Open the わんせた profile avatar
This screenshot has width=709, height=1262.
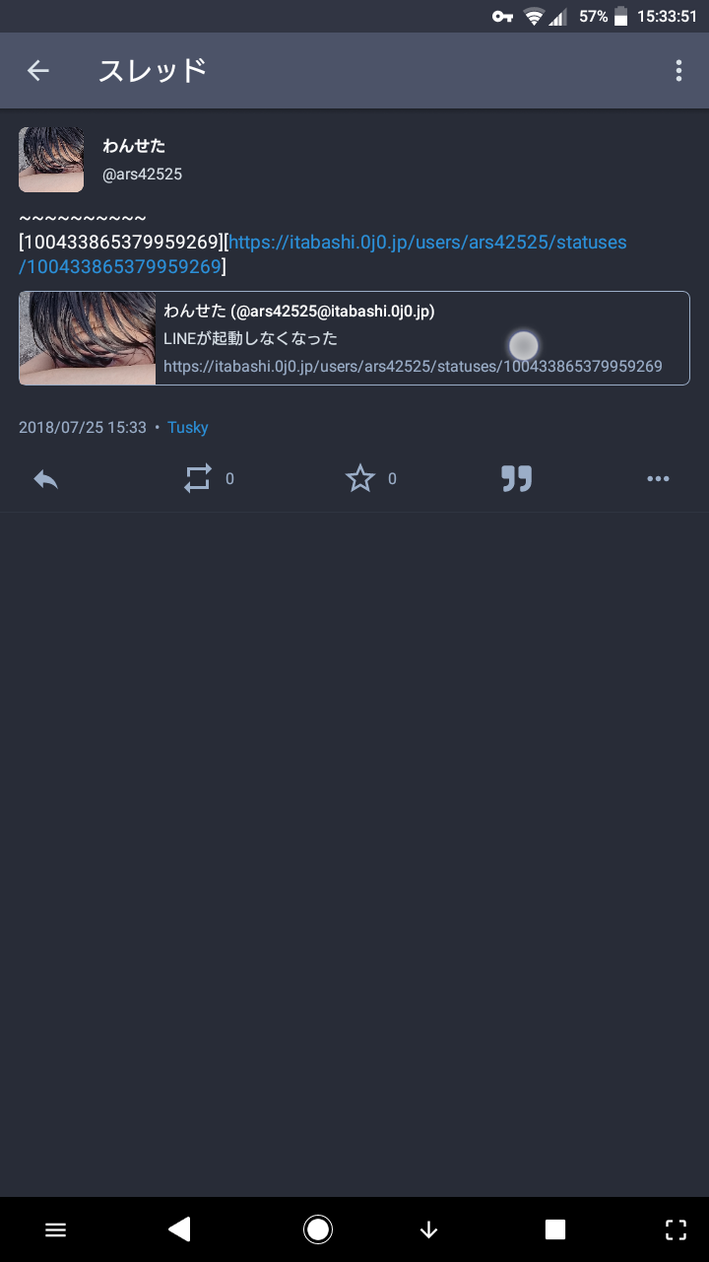click(x=51, y=159)
